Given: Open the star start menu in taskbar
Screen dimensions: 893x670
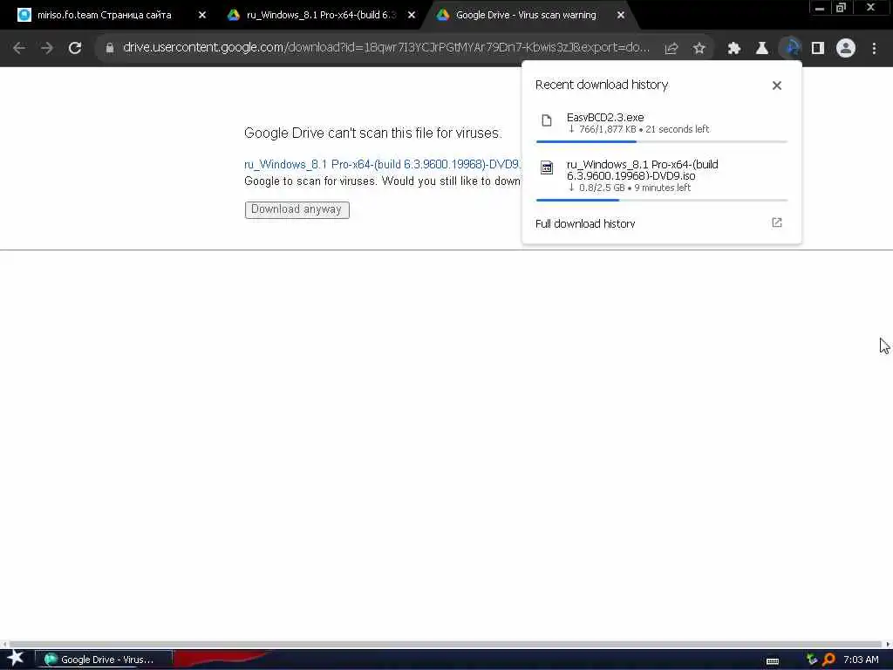Looking at the screenshot, I should pyautogui.click(x=16, y=659).
